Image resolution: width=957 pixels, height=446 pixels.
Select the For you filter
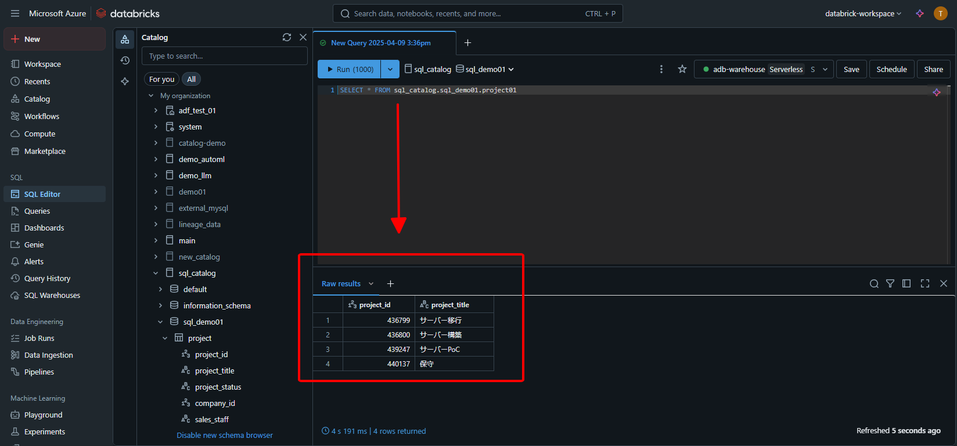click(161, 79)
